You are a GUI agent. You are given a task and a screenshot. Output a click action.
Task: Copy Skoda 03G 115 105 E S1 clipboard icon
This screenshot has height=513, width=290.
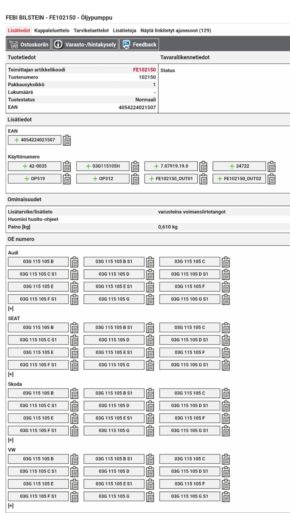coord(150,418)
